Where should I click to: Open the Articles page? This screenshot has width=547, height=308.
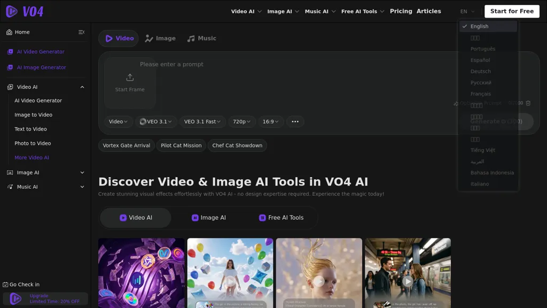[429, 12]
